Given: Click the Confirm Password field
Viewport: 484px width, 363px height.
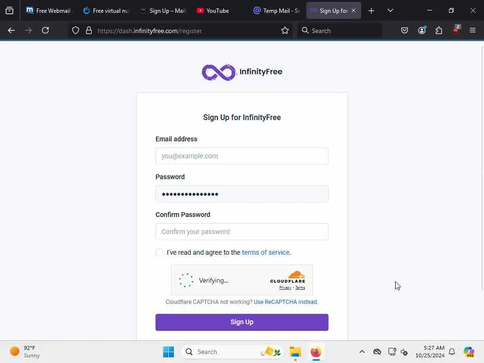Looking at the screenshot, I should click(x=242, y=232).
